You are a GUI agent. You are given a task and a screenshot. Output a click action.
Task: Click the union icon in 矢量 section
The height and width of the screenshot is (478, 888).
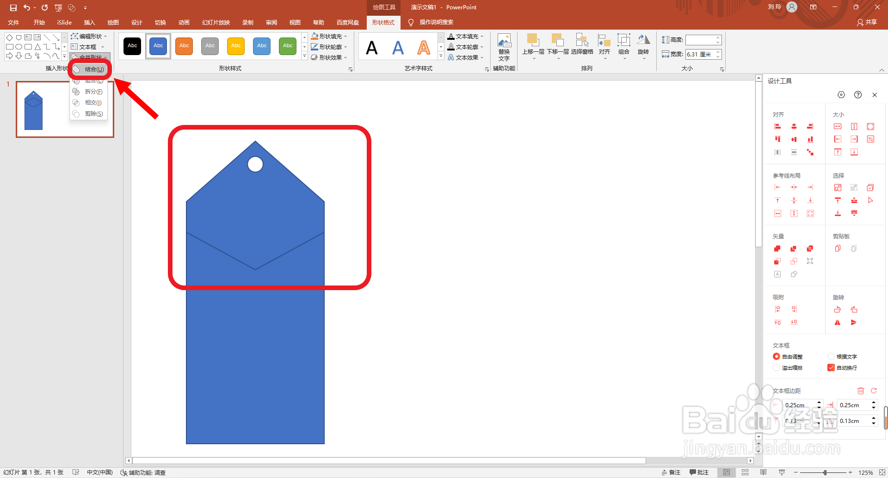777,248
